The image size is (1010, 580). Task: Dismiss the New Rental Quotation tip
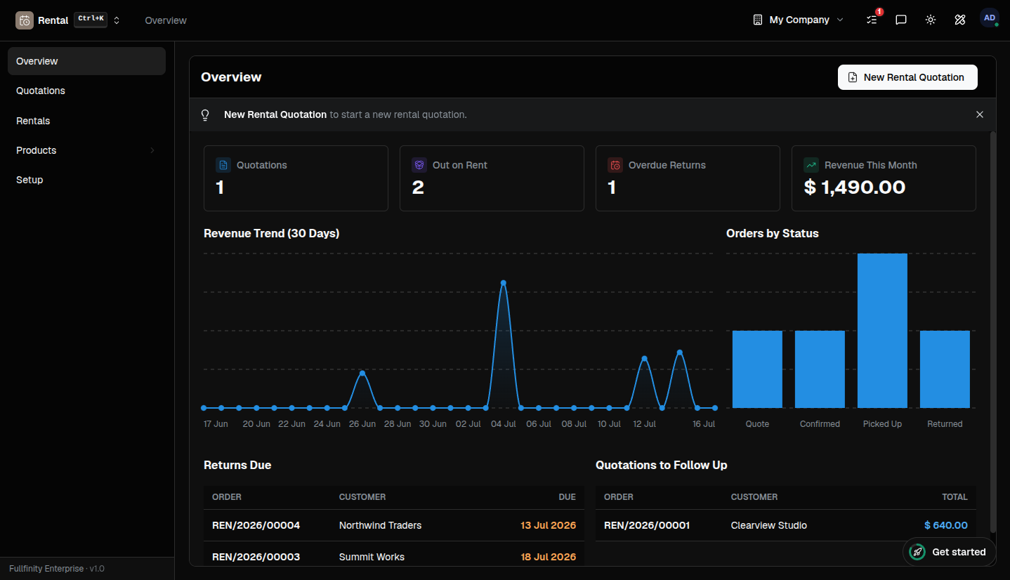tap(980, 114)
